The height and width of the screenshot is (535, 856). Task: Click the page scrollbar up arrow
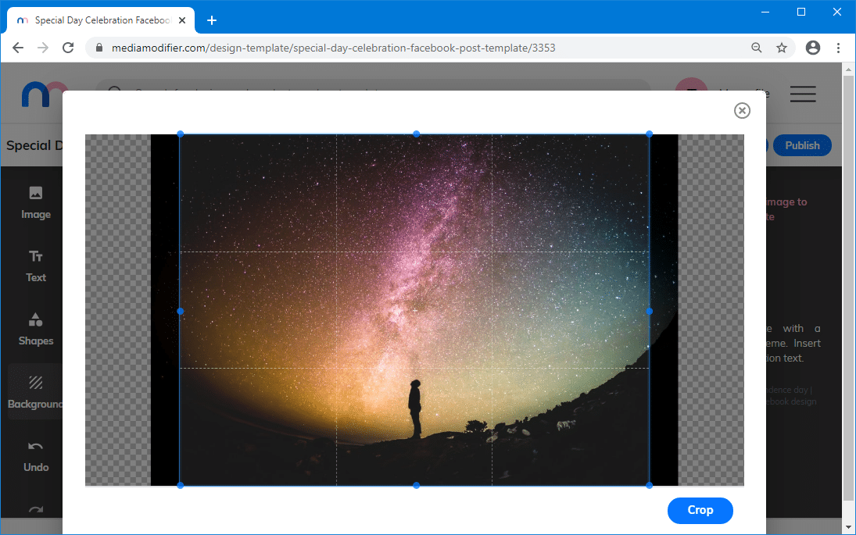(848, 70)
